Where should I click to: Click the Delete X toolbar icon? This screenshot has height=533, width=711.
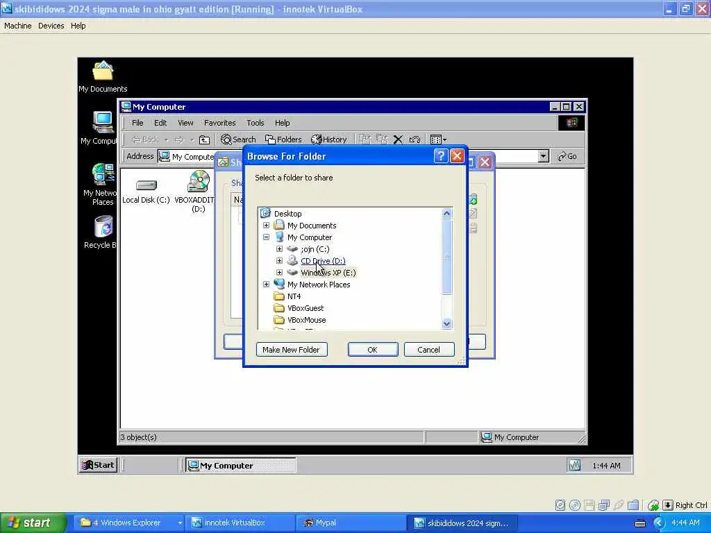(x=398, y=139)
